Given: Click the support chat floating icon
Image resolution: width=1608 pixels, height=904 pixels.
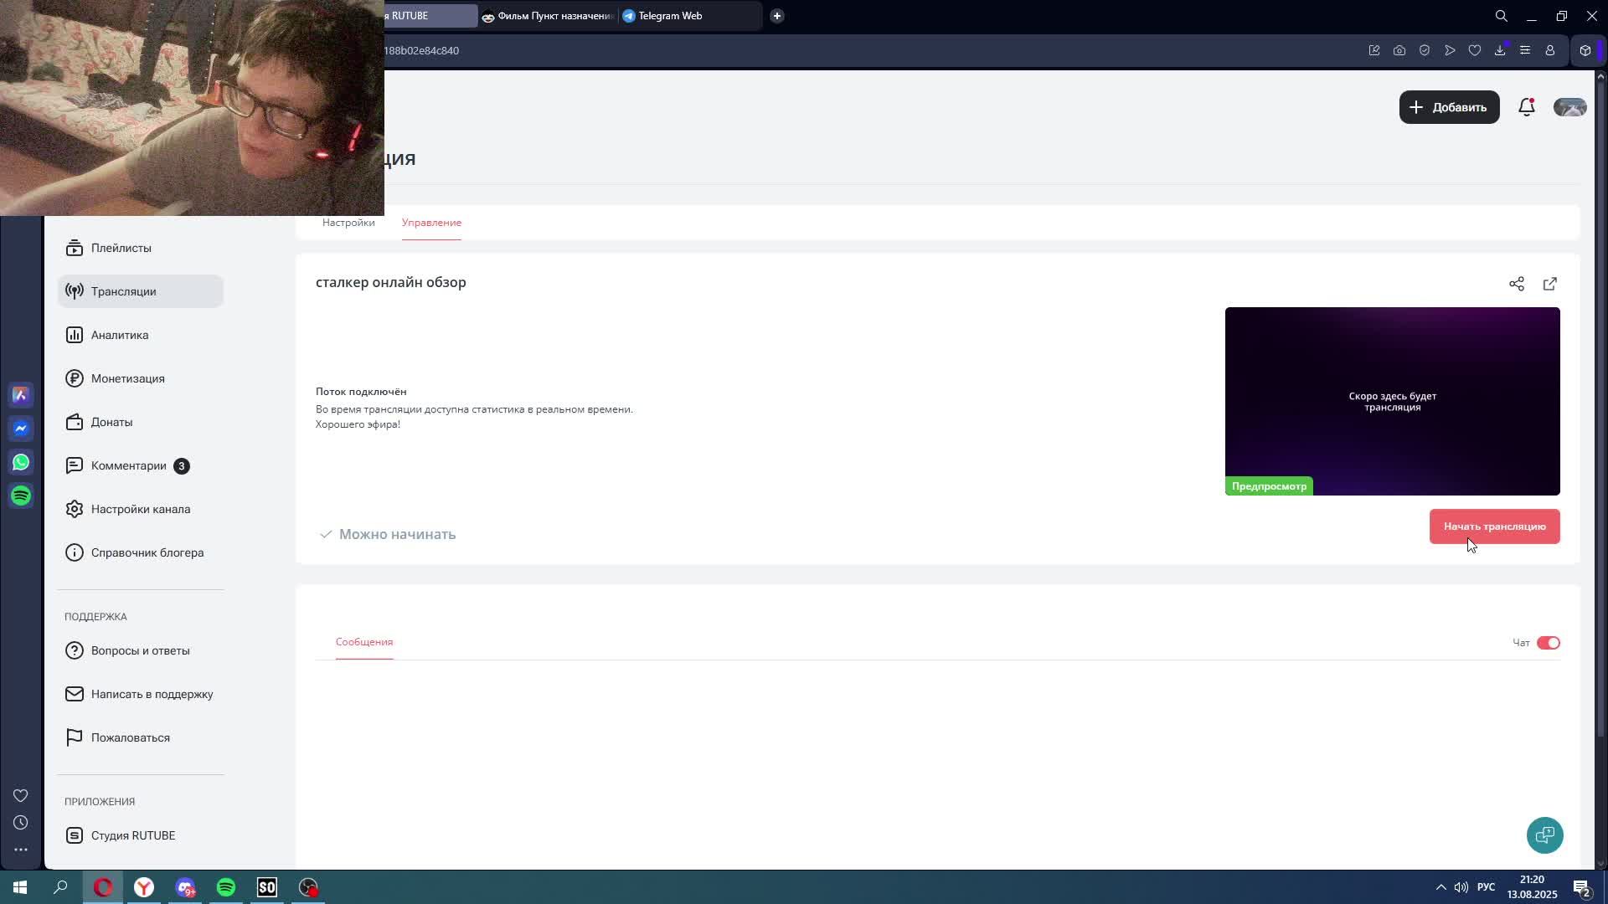Looking at the screenshot, I should [1544, 835].
